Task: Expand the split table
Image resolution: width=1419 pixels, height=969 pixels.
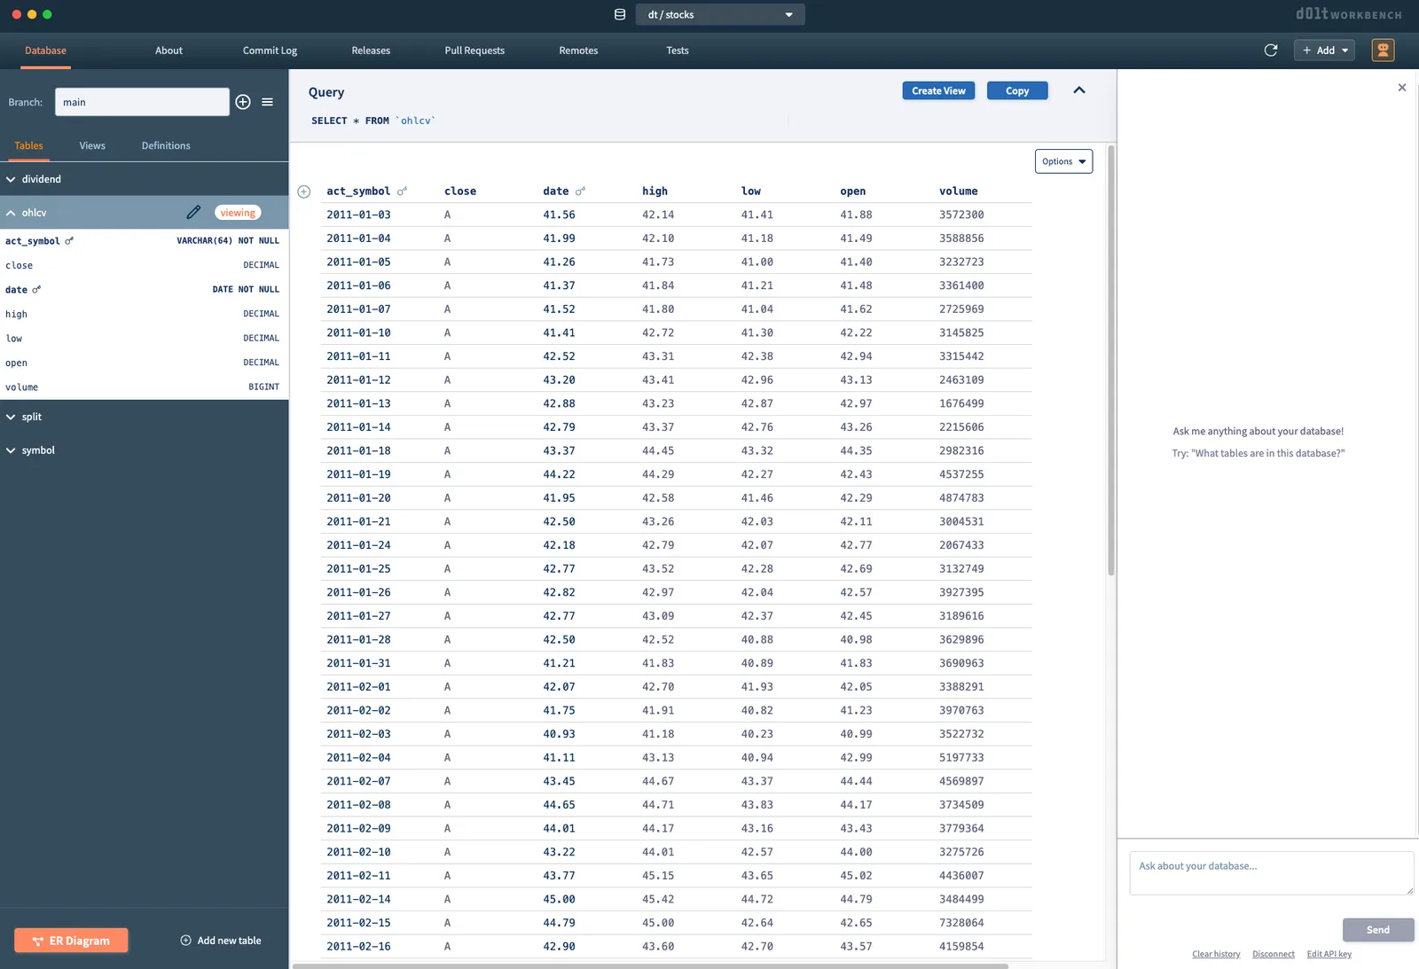Action: (31, 417)
